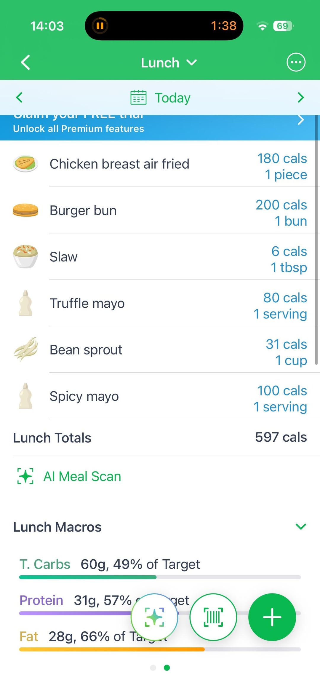
Task: Open the more options ellipsis menu
Action: pyautogui.click(x=296, y=62)
